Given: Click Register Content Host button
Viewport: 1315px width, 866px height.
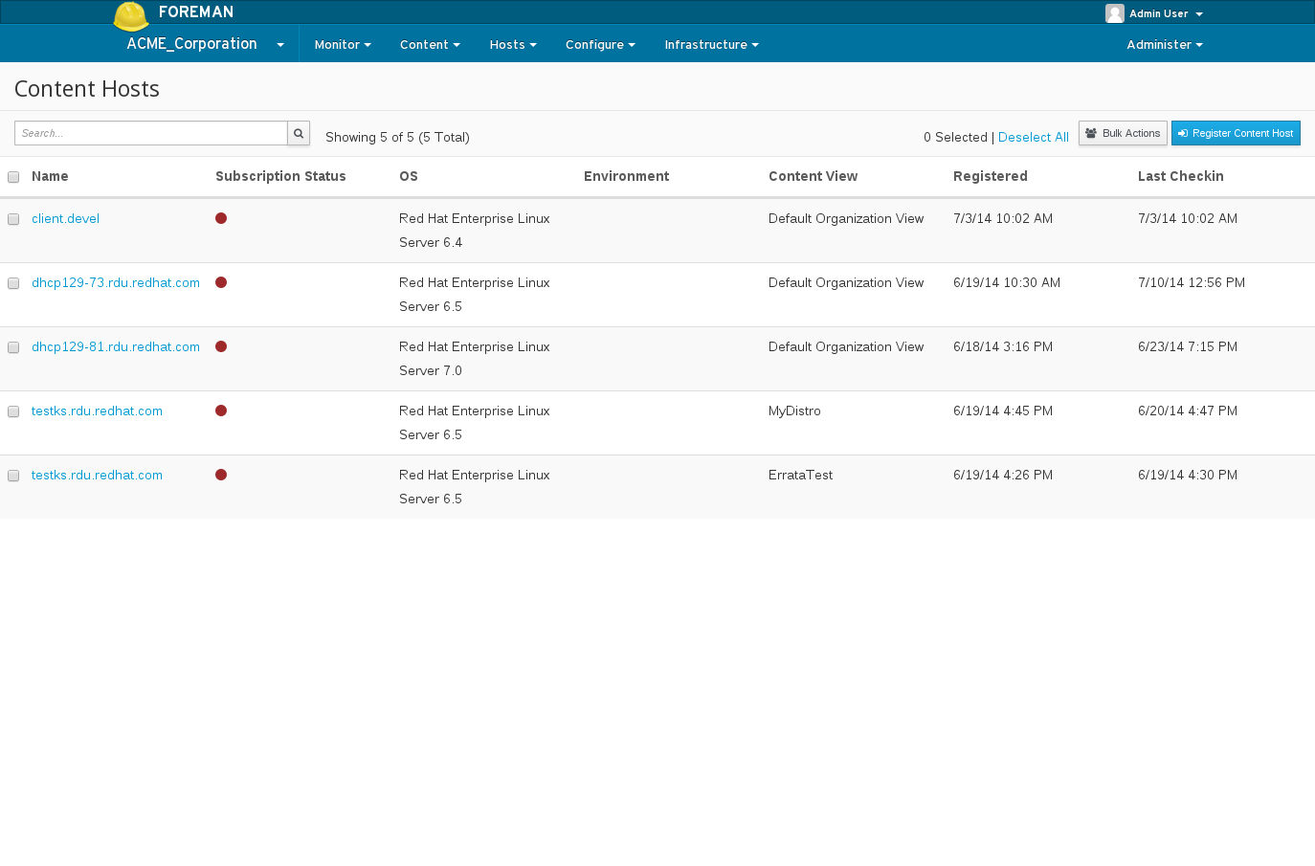Looking at the screenshot, I should coord(1236,133).
